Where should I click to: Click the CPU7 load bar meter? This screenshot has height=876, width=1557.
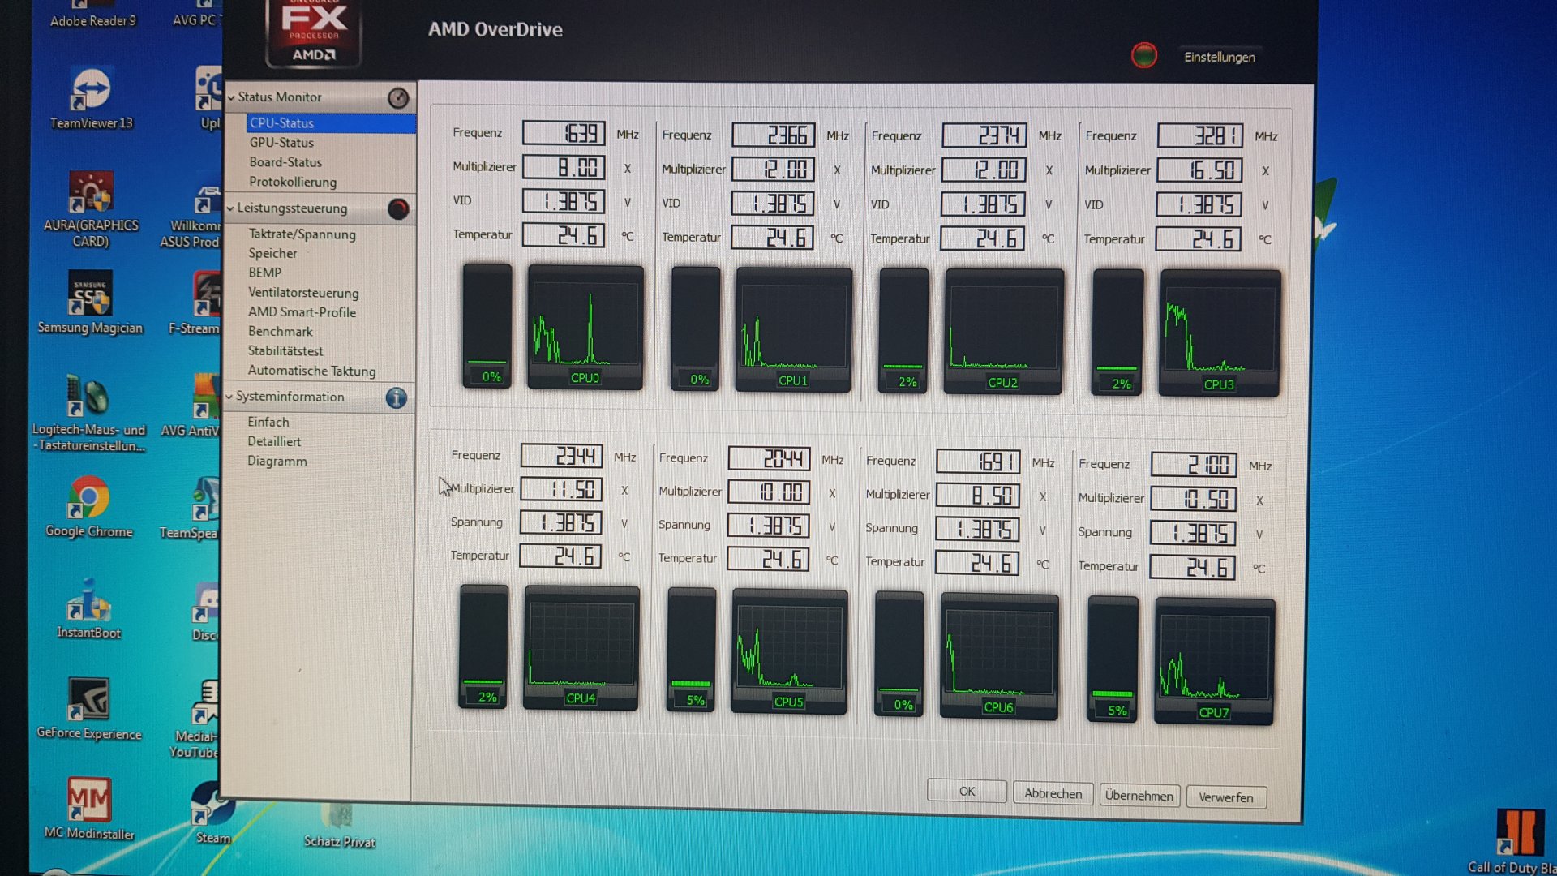coord(1113,659)
